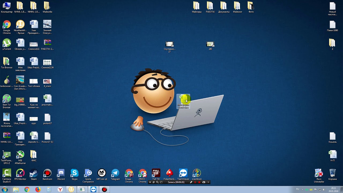Switch to the Firefox taskbar item
The width and height of the screenshot is (343, 193).
coord(38,190)
